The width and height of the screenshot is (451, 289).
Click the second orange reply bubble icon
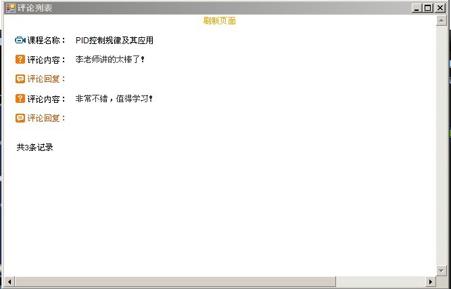click(20, 118)
